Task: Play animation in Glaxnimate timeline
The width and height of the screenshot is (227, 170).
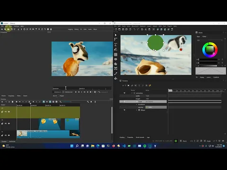Action: [x=129, y=85]
